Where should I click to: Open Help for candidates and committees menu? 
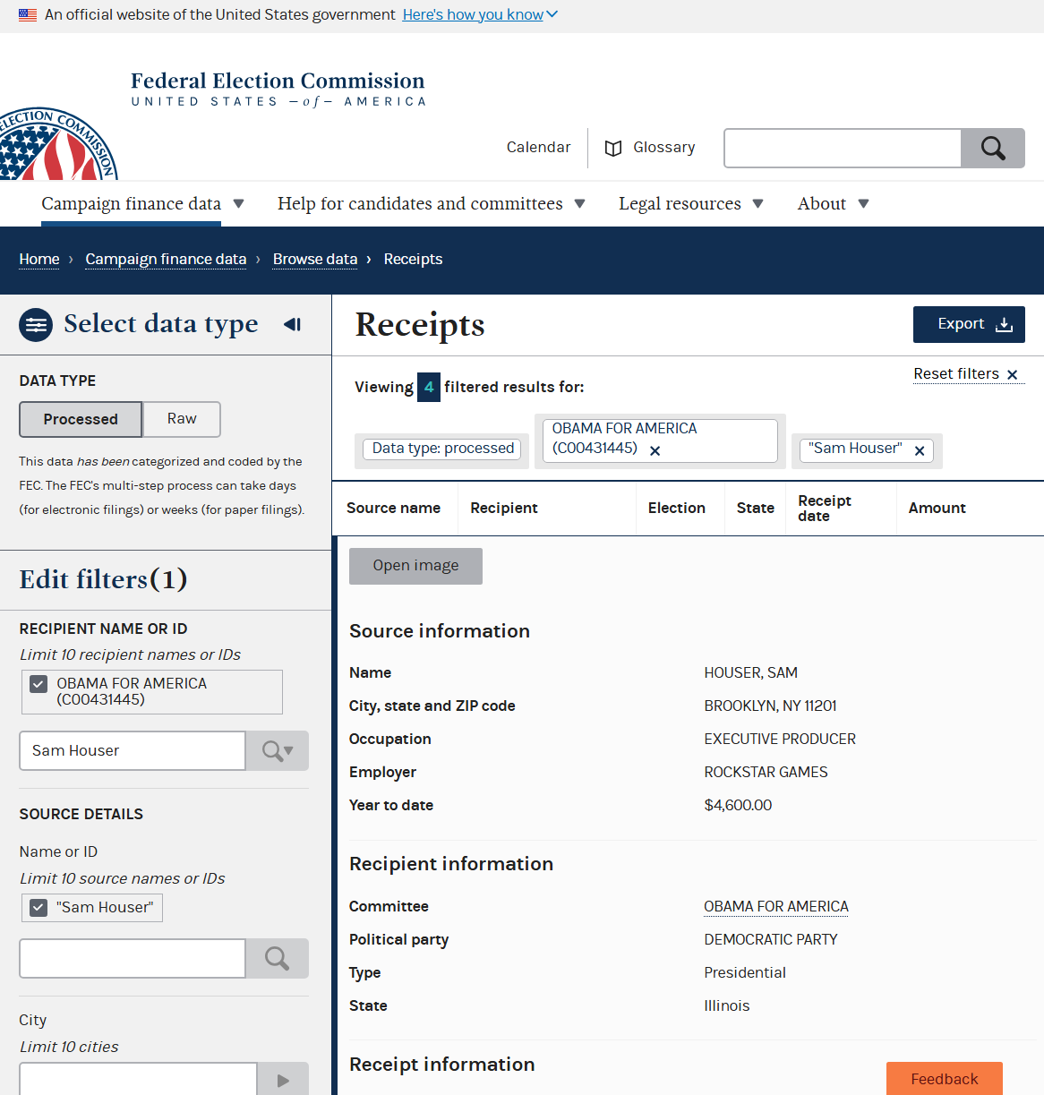[420, 203]
